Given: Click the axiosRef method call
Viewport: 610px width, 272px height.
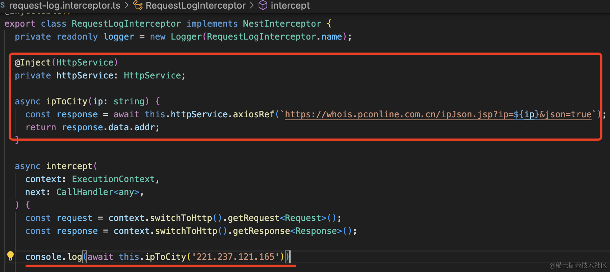Looking at the screenshot, I should (254, 114).
